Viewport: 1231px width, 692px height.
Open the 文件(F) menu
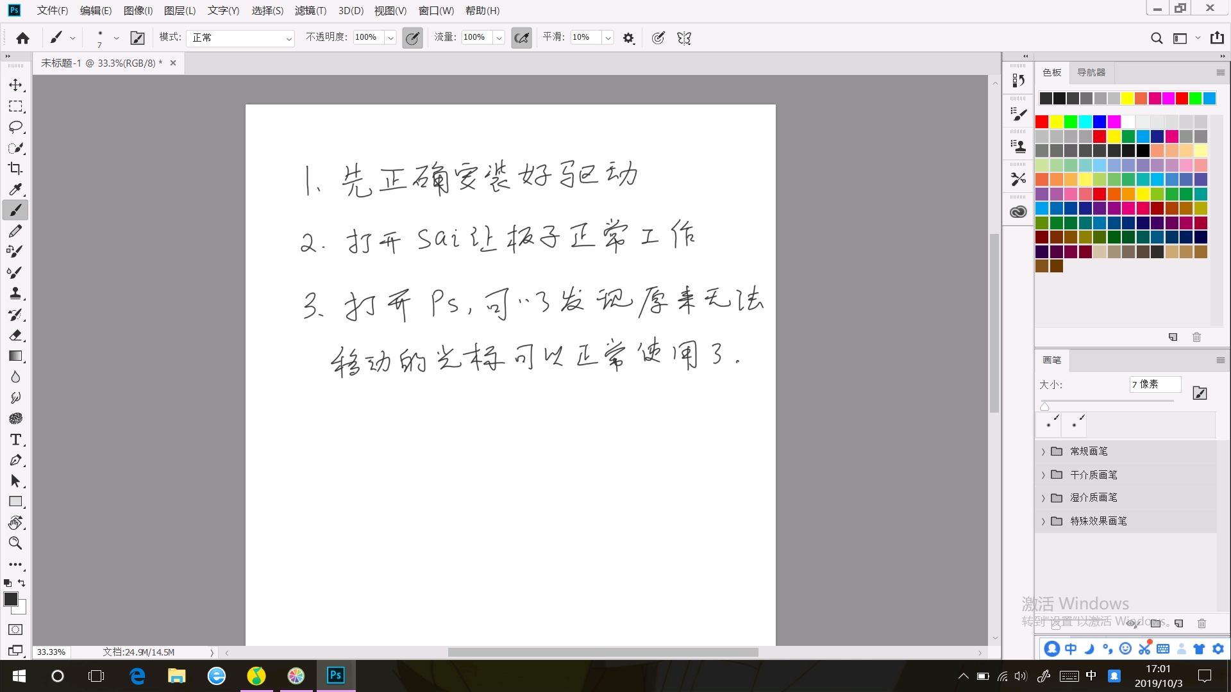53,11
